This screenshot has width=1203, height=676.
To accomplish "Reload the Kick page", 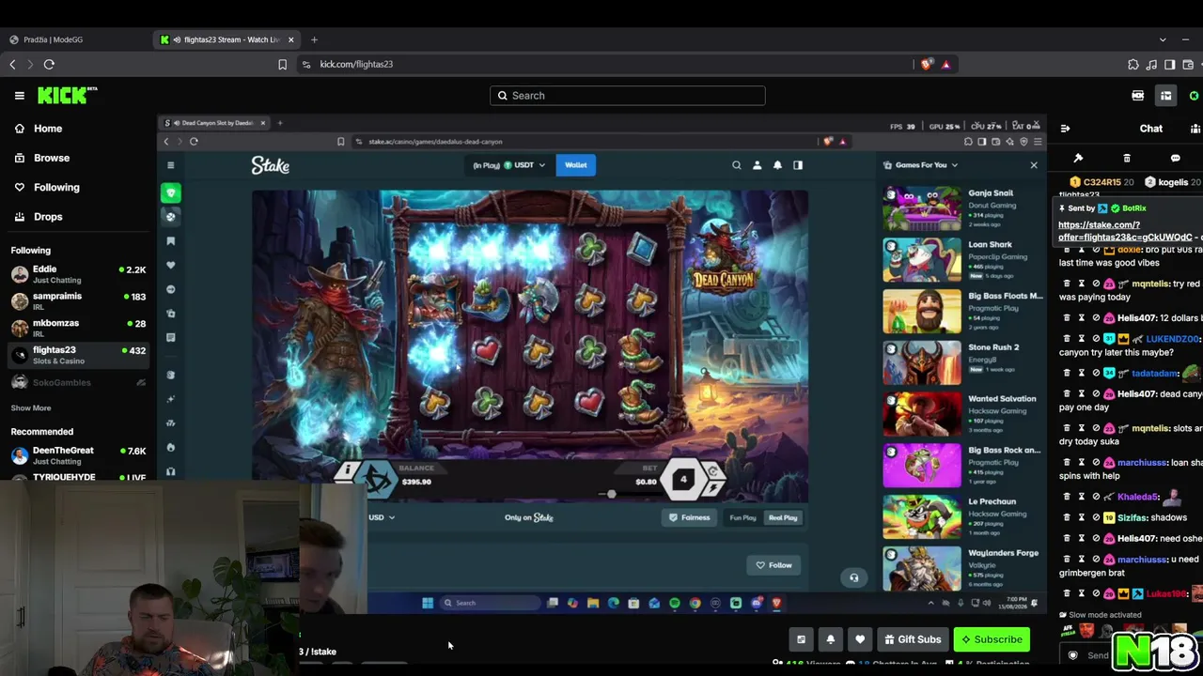I will point(49,64).
